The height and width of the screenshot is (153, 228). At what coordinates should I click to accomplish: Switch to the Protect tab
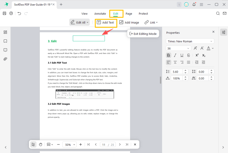[x=143, y=14]
